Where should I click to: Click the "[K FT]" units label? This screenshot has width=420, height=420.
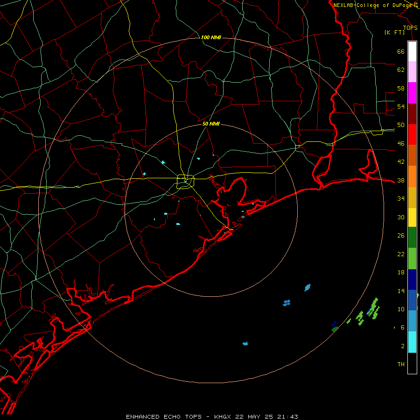coord(395,32)
